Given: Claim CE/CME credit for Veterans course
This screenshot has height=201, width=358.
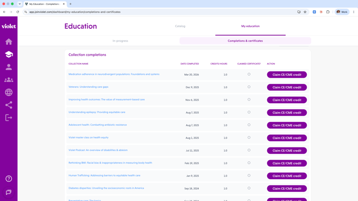Looking at the screenshot, I should (287, 87).
